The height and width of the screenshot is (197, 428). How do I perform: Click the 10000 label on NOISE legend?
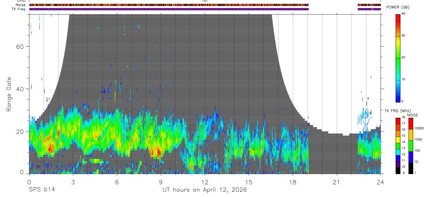[420, 128]
